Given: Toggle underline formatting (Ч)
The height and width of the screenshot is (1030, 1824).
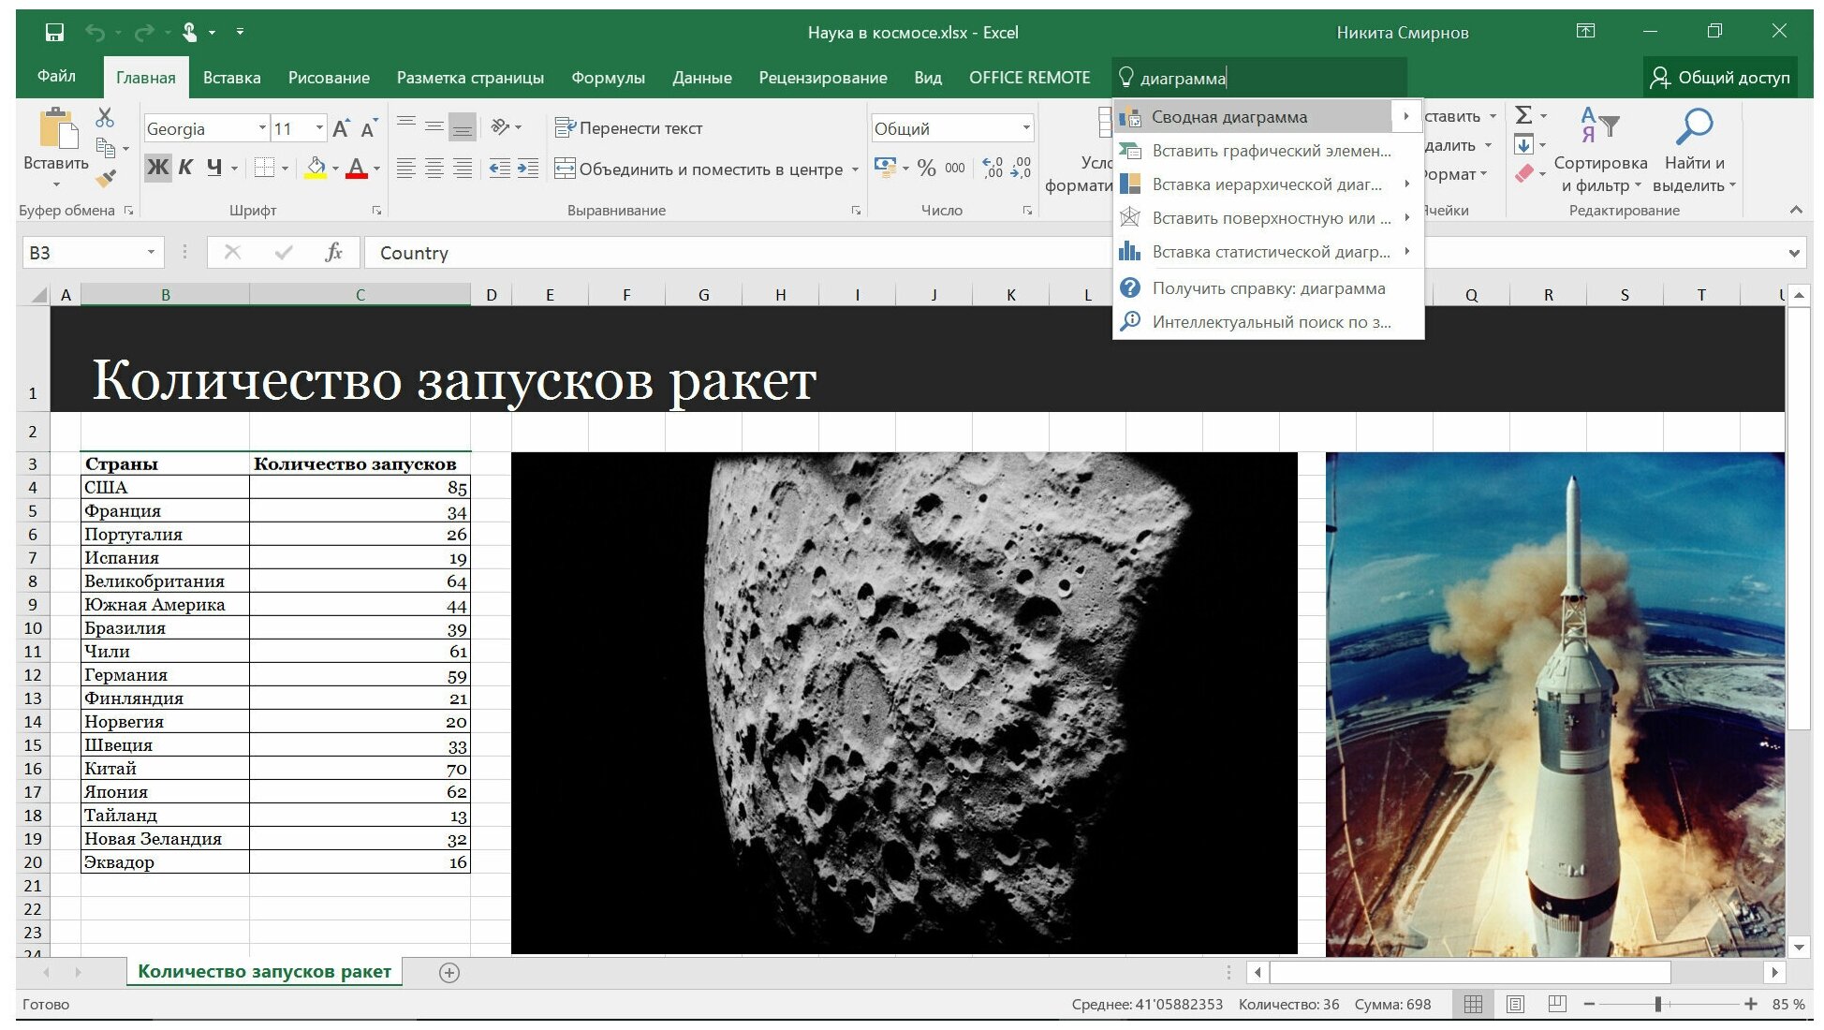Looking at the screenshot, I should point(214,168).
